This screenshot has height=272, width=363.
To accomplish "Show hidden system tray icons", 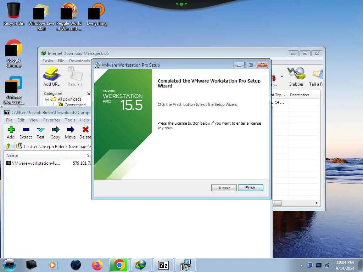I will (x=301, y=265).
